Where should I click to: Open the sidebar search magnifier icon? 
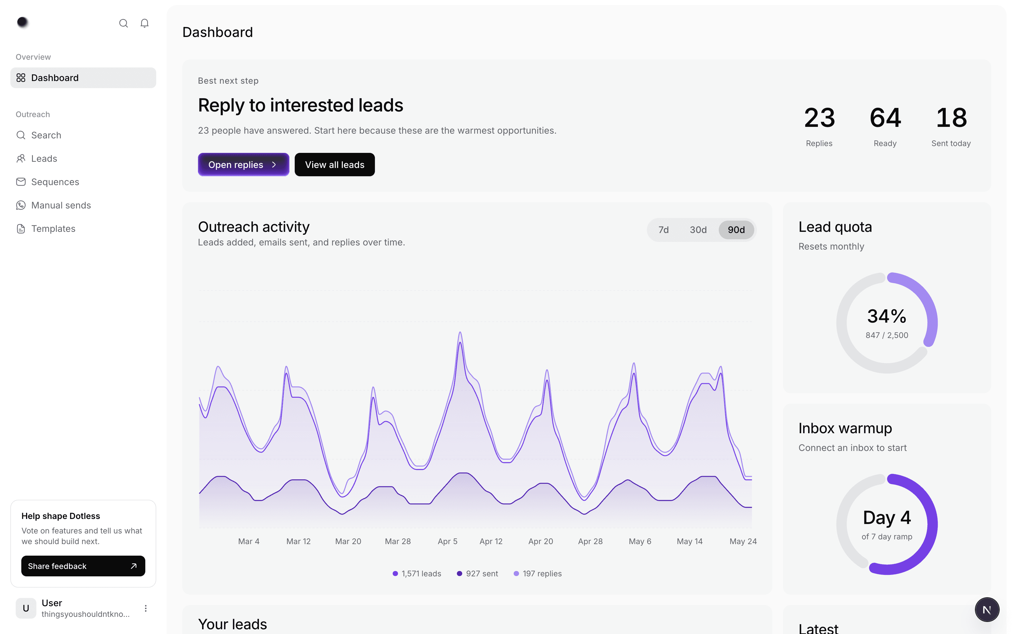pos(123,23)
